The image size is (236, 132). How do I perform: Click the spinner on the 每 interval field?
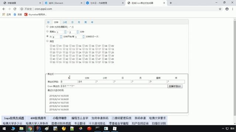coord(84,37)
